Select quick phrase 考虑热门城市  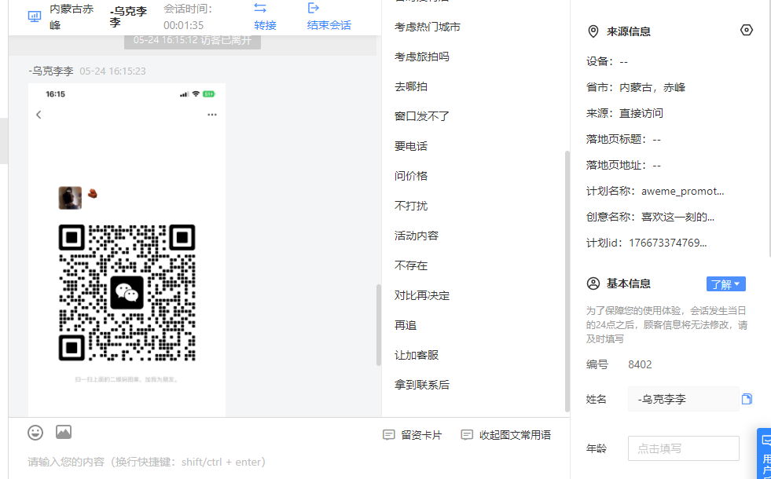click(x=428, y=27)
